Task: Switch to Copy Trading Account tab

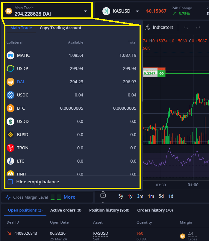Action: [x=60, y=28]
